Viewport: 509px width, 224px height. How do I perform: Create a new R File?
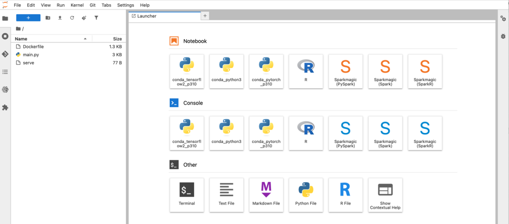point(345,195)
